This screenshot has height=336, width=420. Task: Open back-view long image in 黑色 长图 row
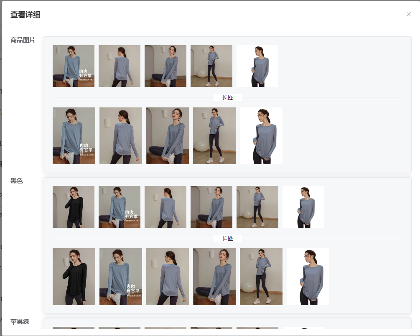tap(168, 277)
